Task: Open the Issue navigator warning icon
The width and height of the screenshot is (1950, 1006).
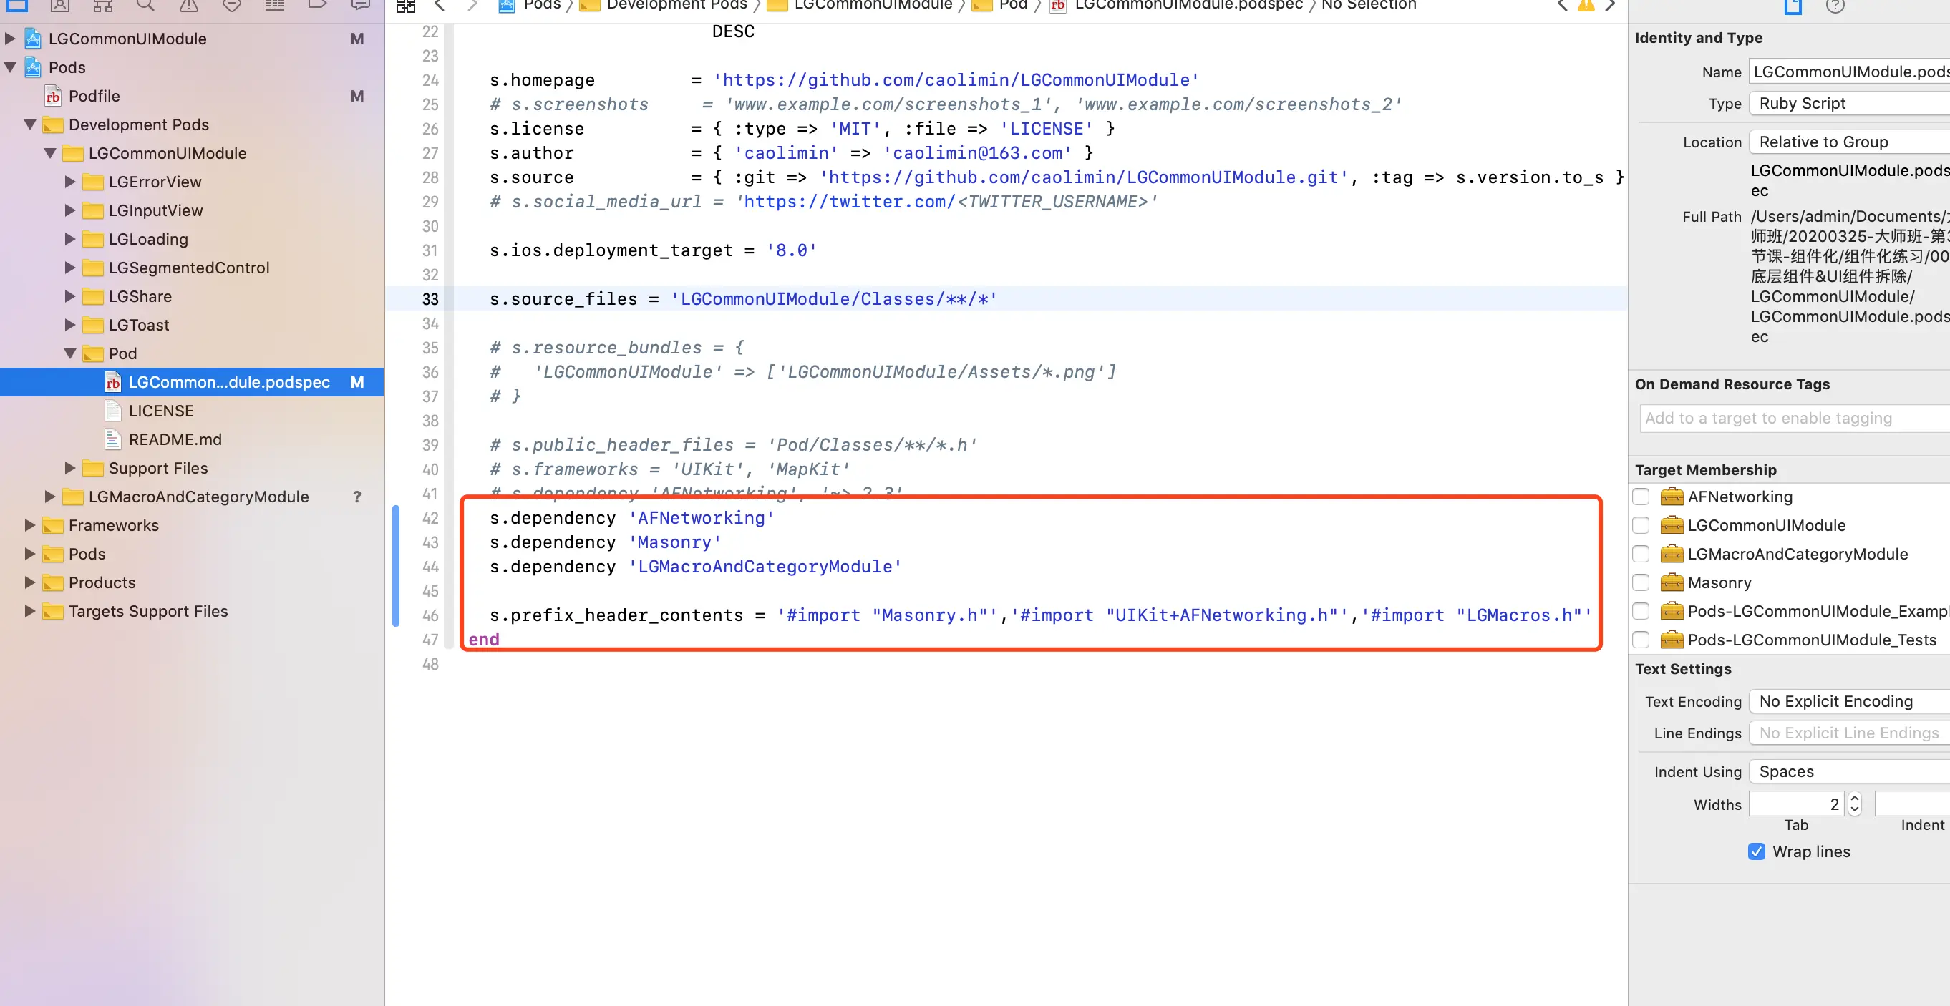Action: point(188,5)
